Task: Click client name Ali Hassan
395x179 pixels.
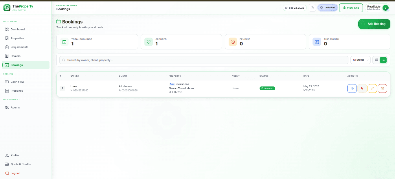Action: 125,86
